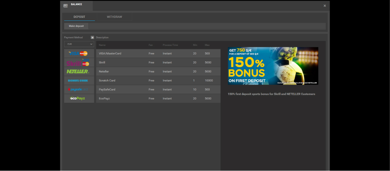The image size is (390, 171).
Task: Select the VISA/MasterCard logo payment option
Action: coord(79,53)
